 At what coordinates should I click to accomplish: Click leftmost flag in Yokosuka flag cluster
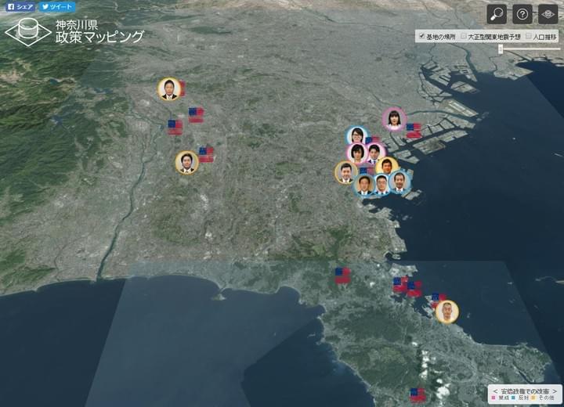pos(400,284)
